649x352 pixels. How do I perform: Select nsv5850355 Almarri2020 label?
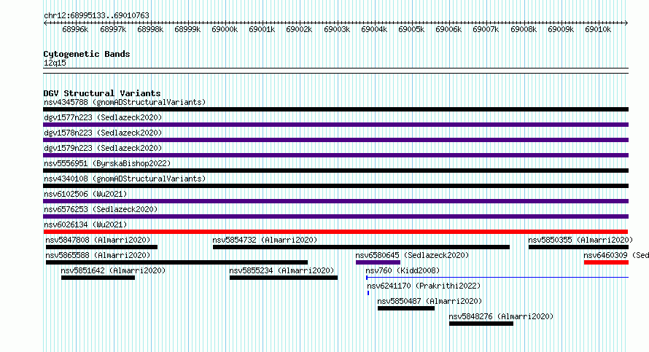[580, 240]
